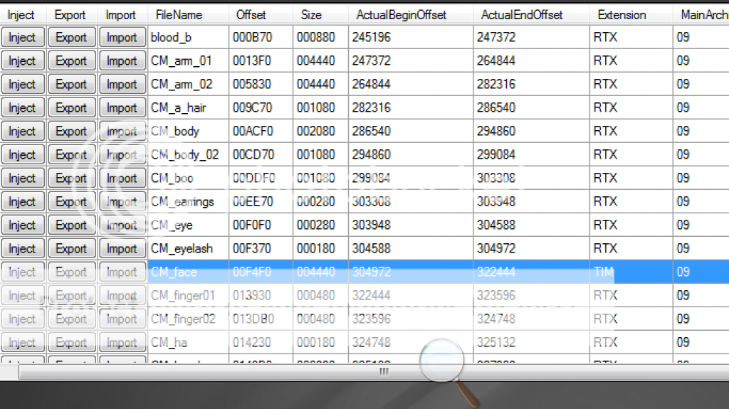Select the CM_body_02 file name cell
Screen dimensions: 729x409
tap(188, 155)
